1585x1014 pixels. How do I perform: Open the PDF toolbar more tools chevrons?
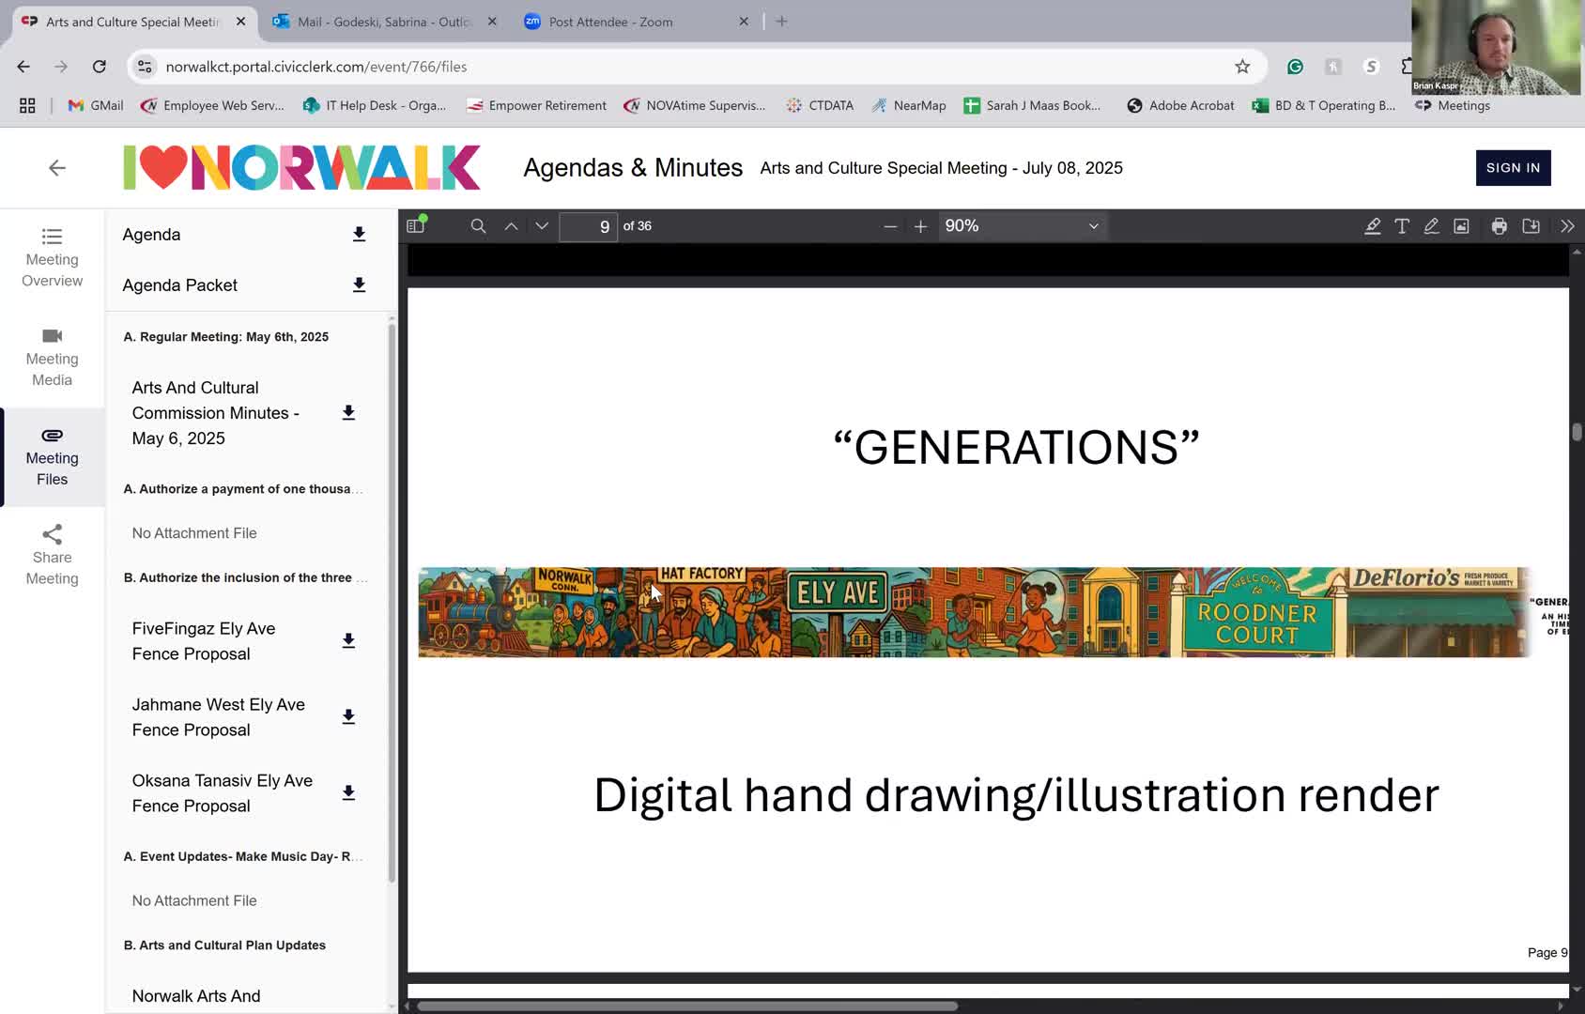point(1567,225)
